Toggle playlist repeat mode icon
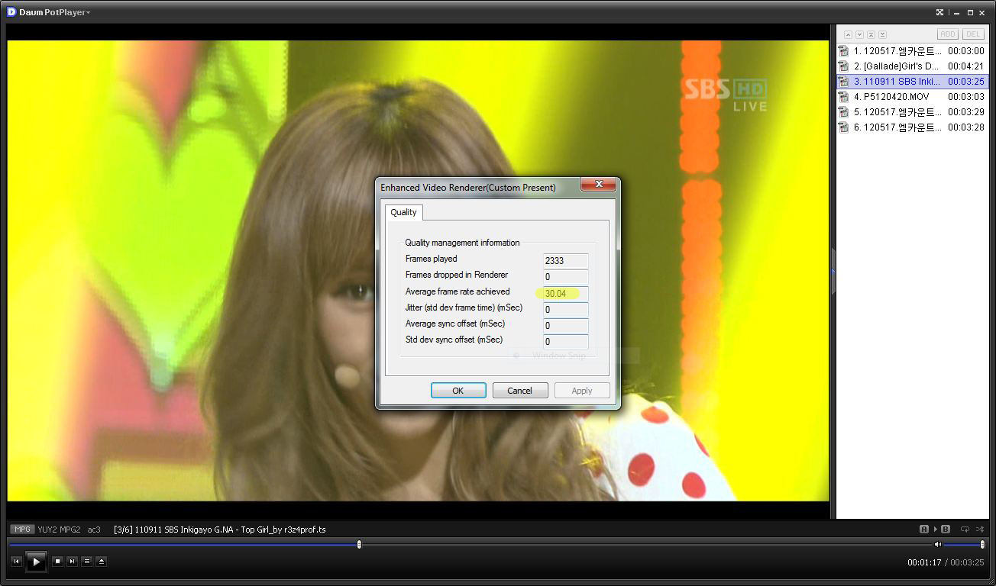This screenshot has width=996, height=586. coord(965,529)
